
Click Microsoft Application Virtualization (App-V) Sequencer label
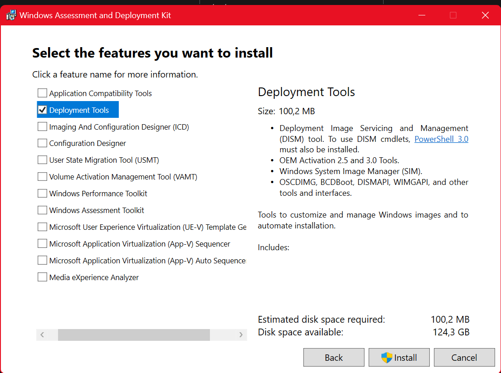click(140, 244)
